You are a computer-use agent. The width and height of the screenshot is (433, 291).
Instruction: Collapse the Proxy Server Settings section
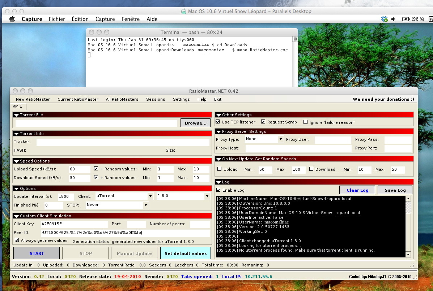pos(219,132)
